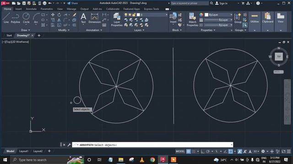Click the Open file icon in quick access toolbar
This screenshot has height=164, width=293.
(x=19, y=3)
